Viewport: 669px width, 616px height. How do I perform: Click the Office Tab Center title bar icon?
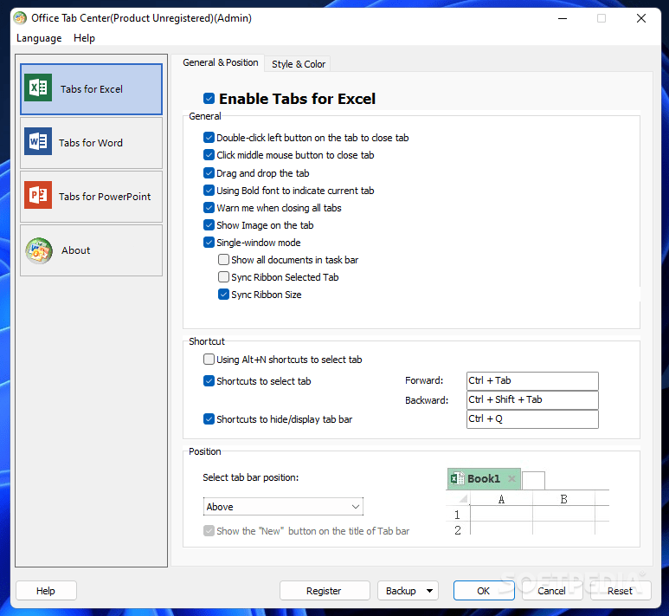(20, 18)
